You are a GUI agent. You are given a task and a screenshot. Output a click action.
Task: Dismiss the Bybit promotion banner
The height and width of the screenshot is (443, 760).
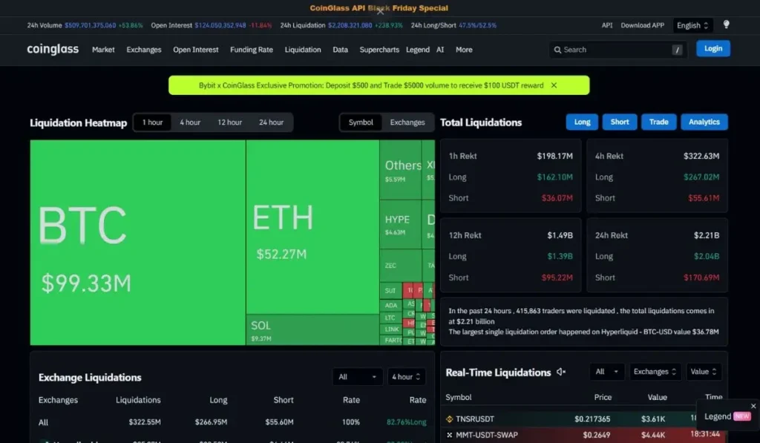tap(553, 85)
